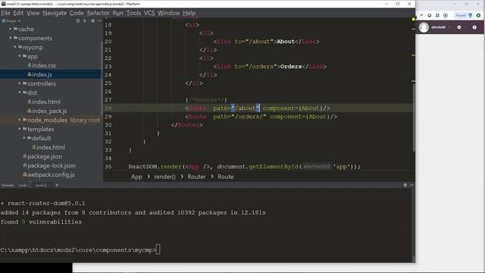The height and width of the screenshot is (273, 485).
Task: Click the Paused profile button in browser toolbar
Action: (x=464, y=15)
